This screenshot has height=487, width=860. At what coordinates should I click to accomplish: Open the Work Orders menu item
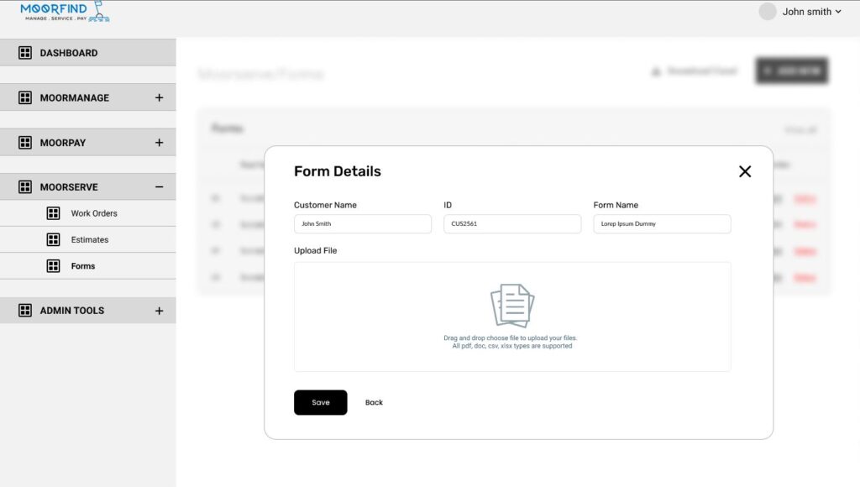(94, 213)
